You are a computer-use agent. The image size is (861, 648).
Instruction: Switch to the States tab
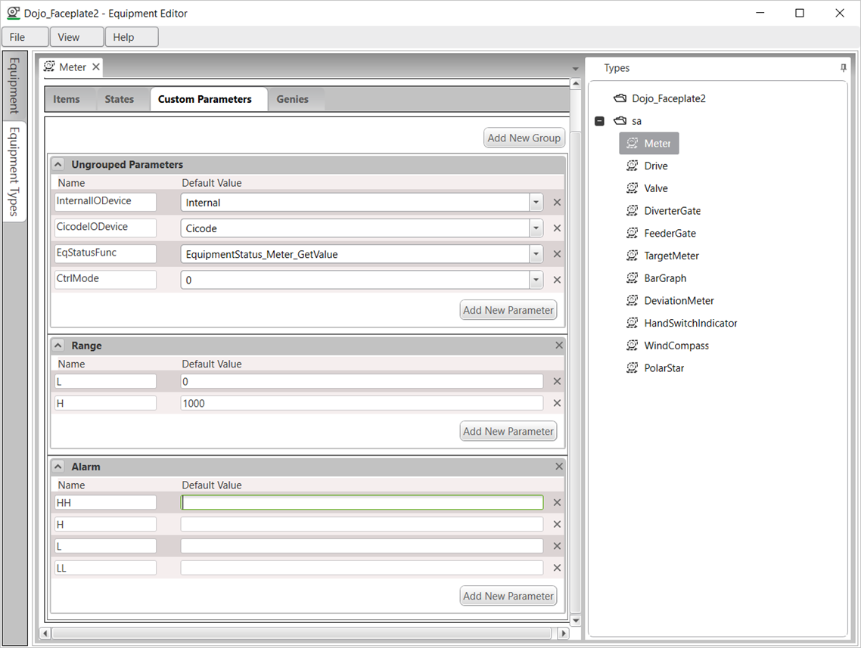pos(119,100)
